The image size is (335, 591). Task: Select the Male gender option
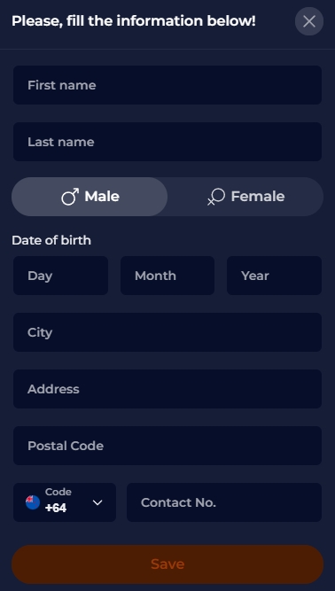pos(90,197)
